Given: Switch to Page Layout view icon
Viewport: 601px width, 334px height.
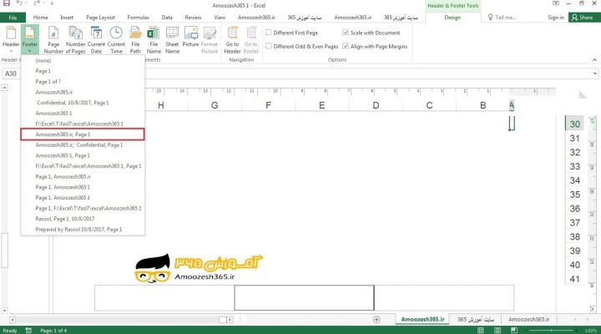Looking at the screenshot, I should click(x=497, y=330).
